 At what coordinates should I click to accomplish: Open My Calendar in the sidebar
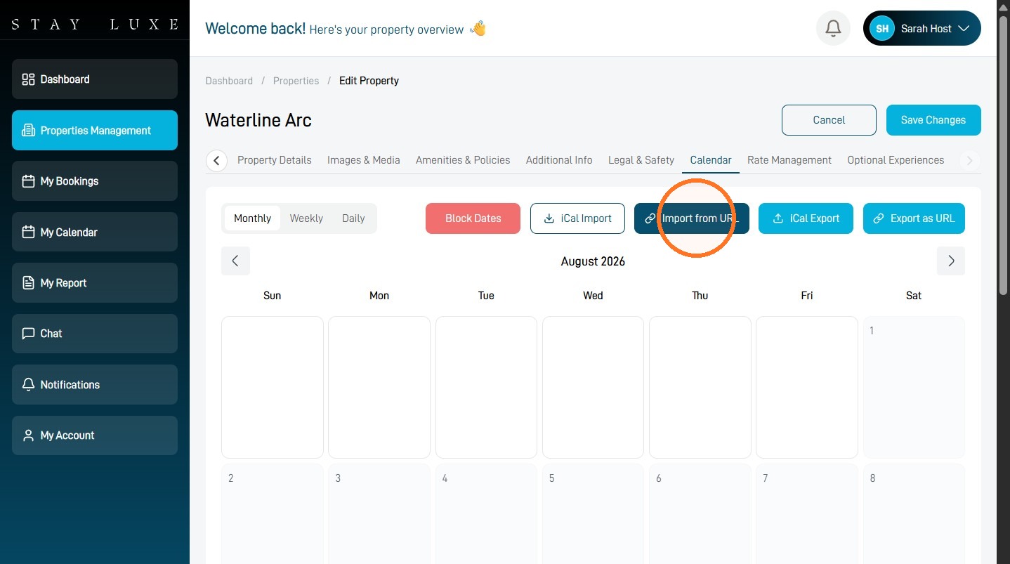point(95,232)
